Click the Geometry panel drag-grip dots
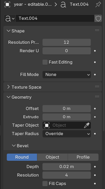This screenshot has height=189, width=105. click(97, 97)
